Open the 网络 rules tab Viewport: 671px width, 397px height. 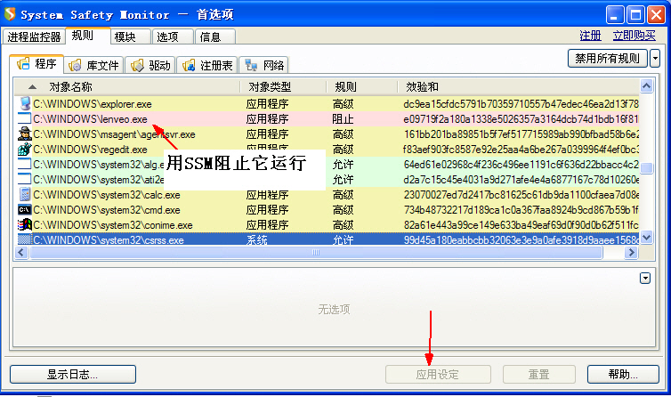[263, 66]
